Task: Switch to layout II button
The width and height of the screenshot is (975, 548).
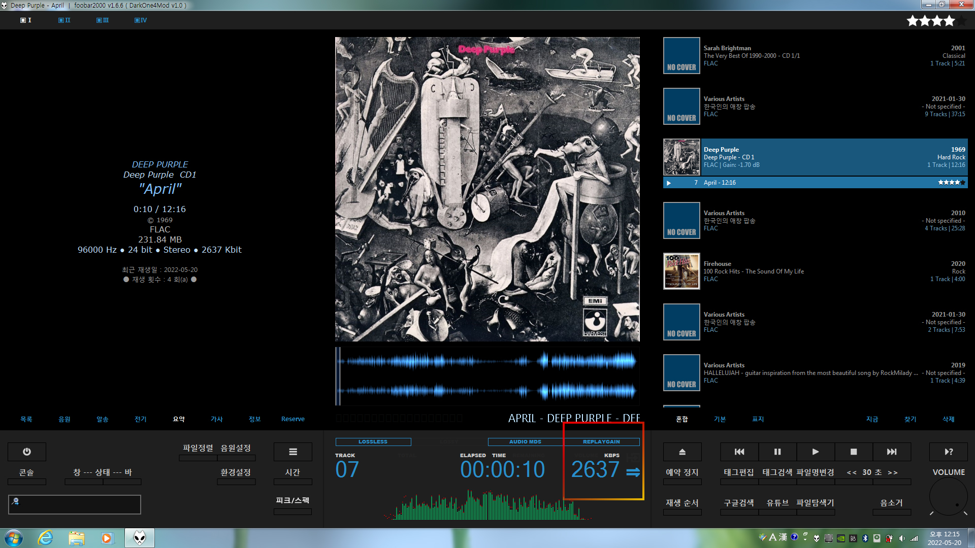Action: click(64, 20)
